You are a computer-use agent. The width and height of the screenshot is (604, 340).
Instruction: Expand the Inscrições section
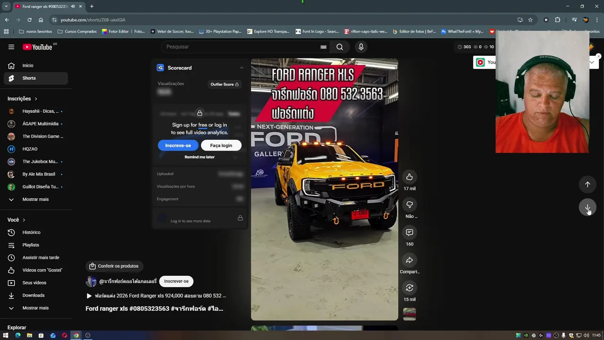pyautogui.click(x=22, y=99)
